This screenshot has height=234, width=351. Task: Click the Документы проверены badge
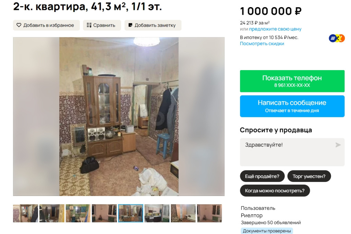(x=267, y=231)
